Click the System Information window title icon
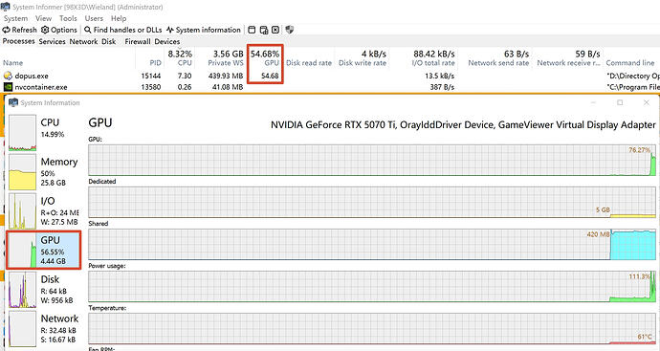 pyautogui.click(x=13, y=102)
